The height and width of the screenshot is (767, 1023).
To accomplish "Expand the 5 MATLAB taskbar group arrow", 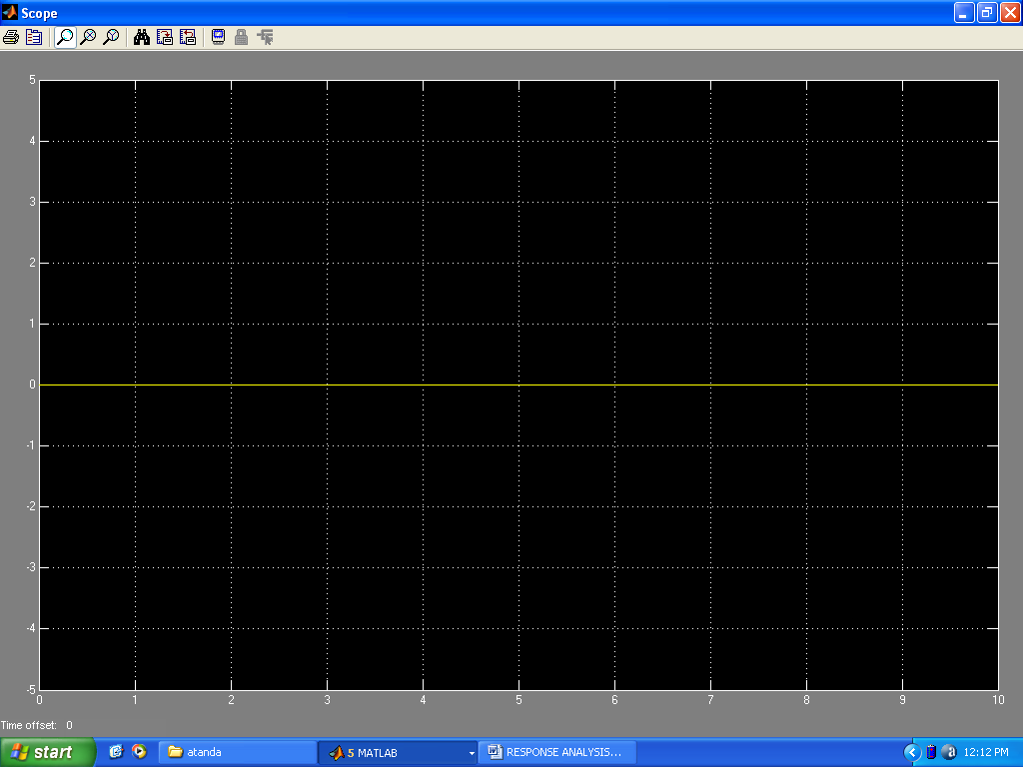I will coord(472,753).
